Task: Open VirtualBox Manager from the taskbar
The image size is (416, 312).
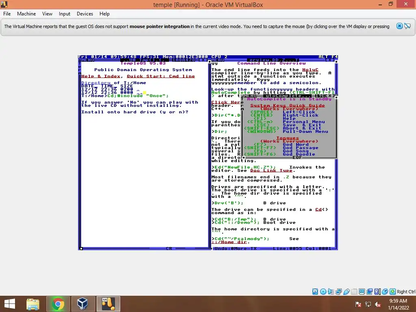Action: [82, 304]
